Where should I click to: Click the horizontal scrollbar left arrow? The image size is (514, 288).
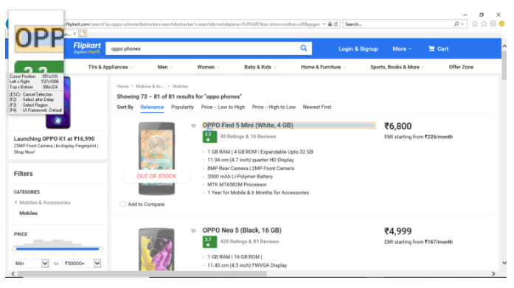coord(13,274)
